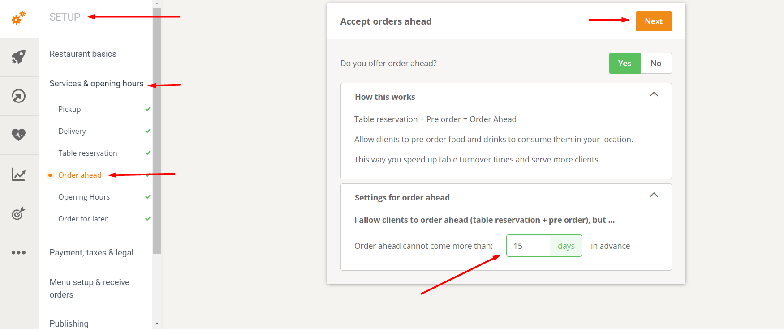Collapse the How this works section

[x=654, y=94]
